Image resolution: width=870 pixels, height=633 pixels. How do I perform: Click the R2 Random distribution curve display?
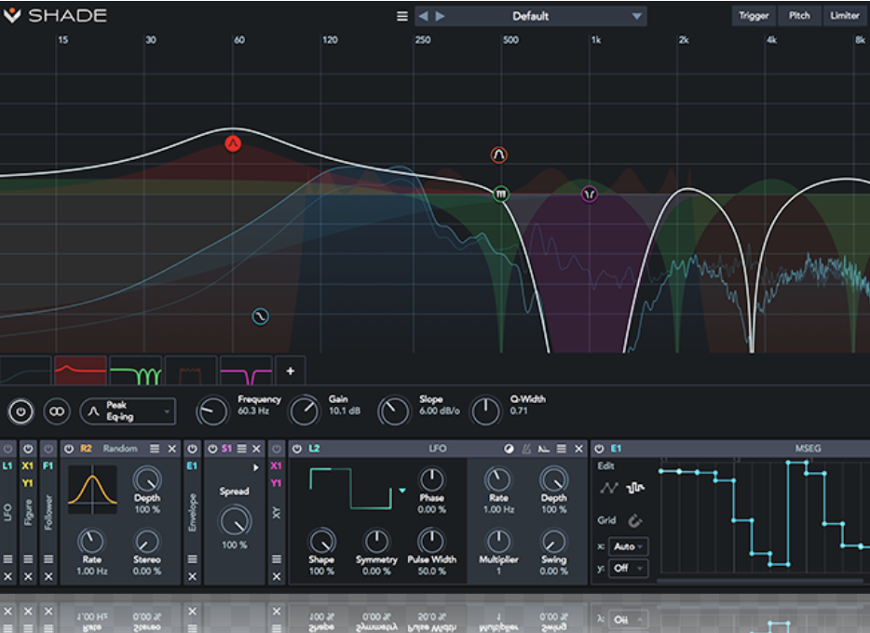pos(92,490)
